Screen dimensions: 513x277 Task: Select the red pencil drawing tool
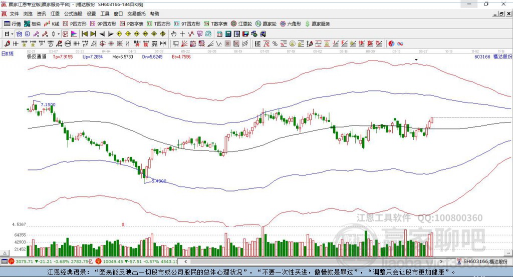click(x=7, y=44)
